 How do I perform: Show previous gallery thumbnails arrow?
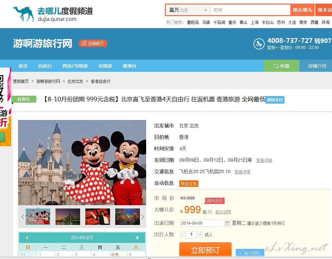click(x=23, y=217)
